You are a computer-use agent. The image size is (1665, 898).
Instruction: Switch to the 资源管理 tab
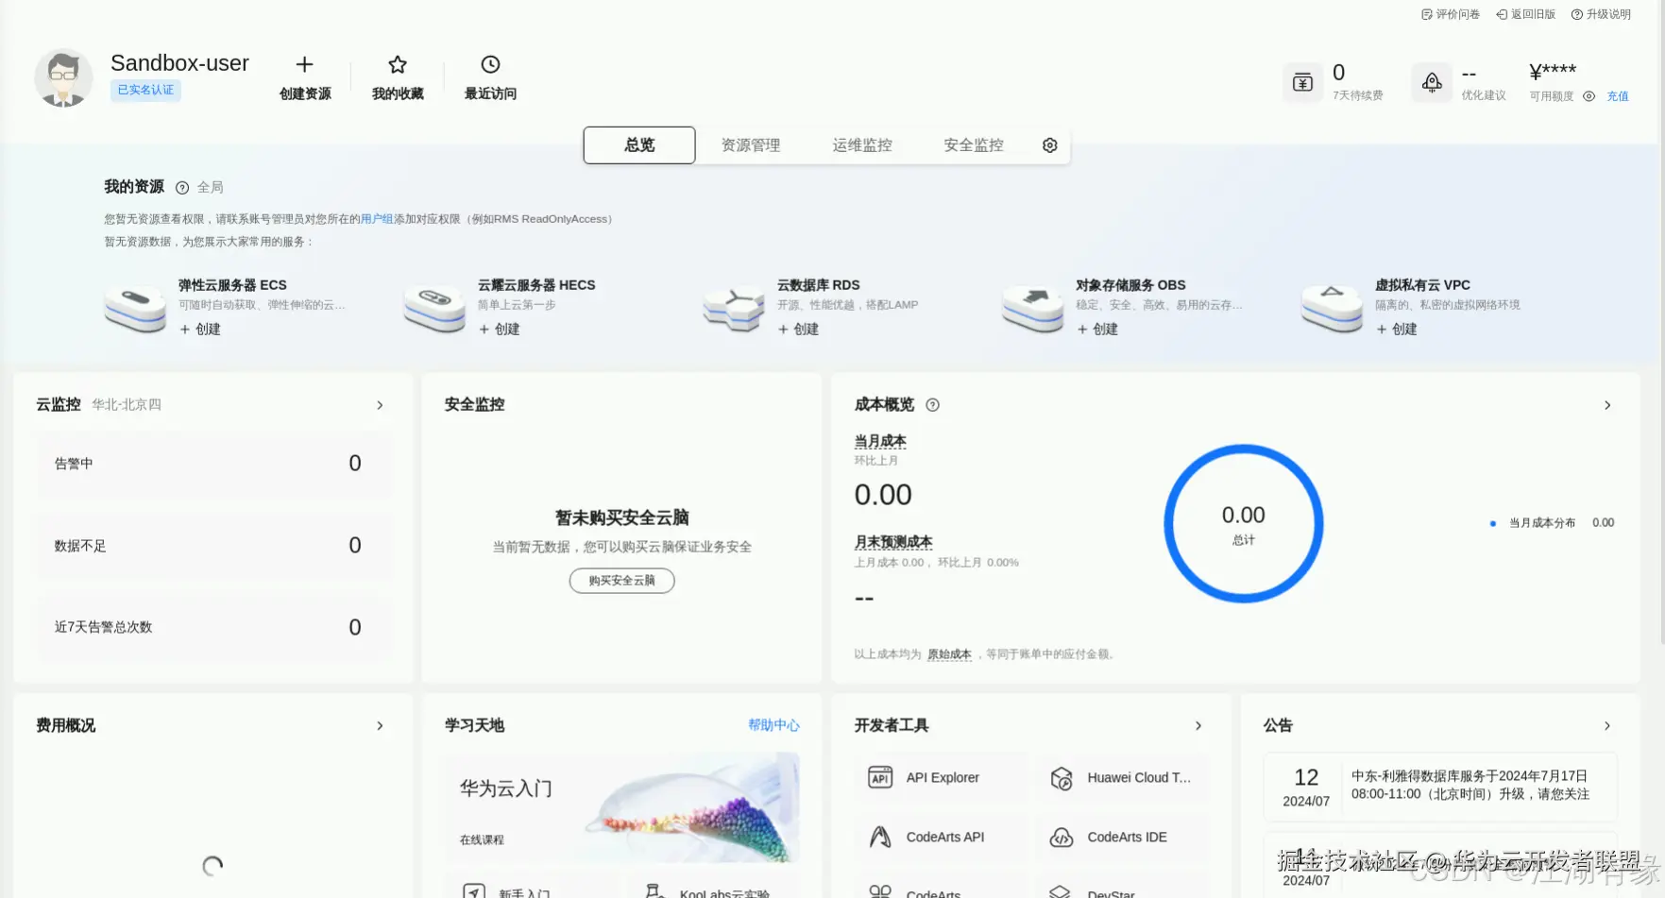(750, 144)
